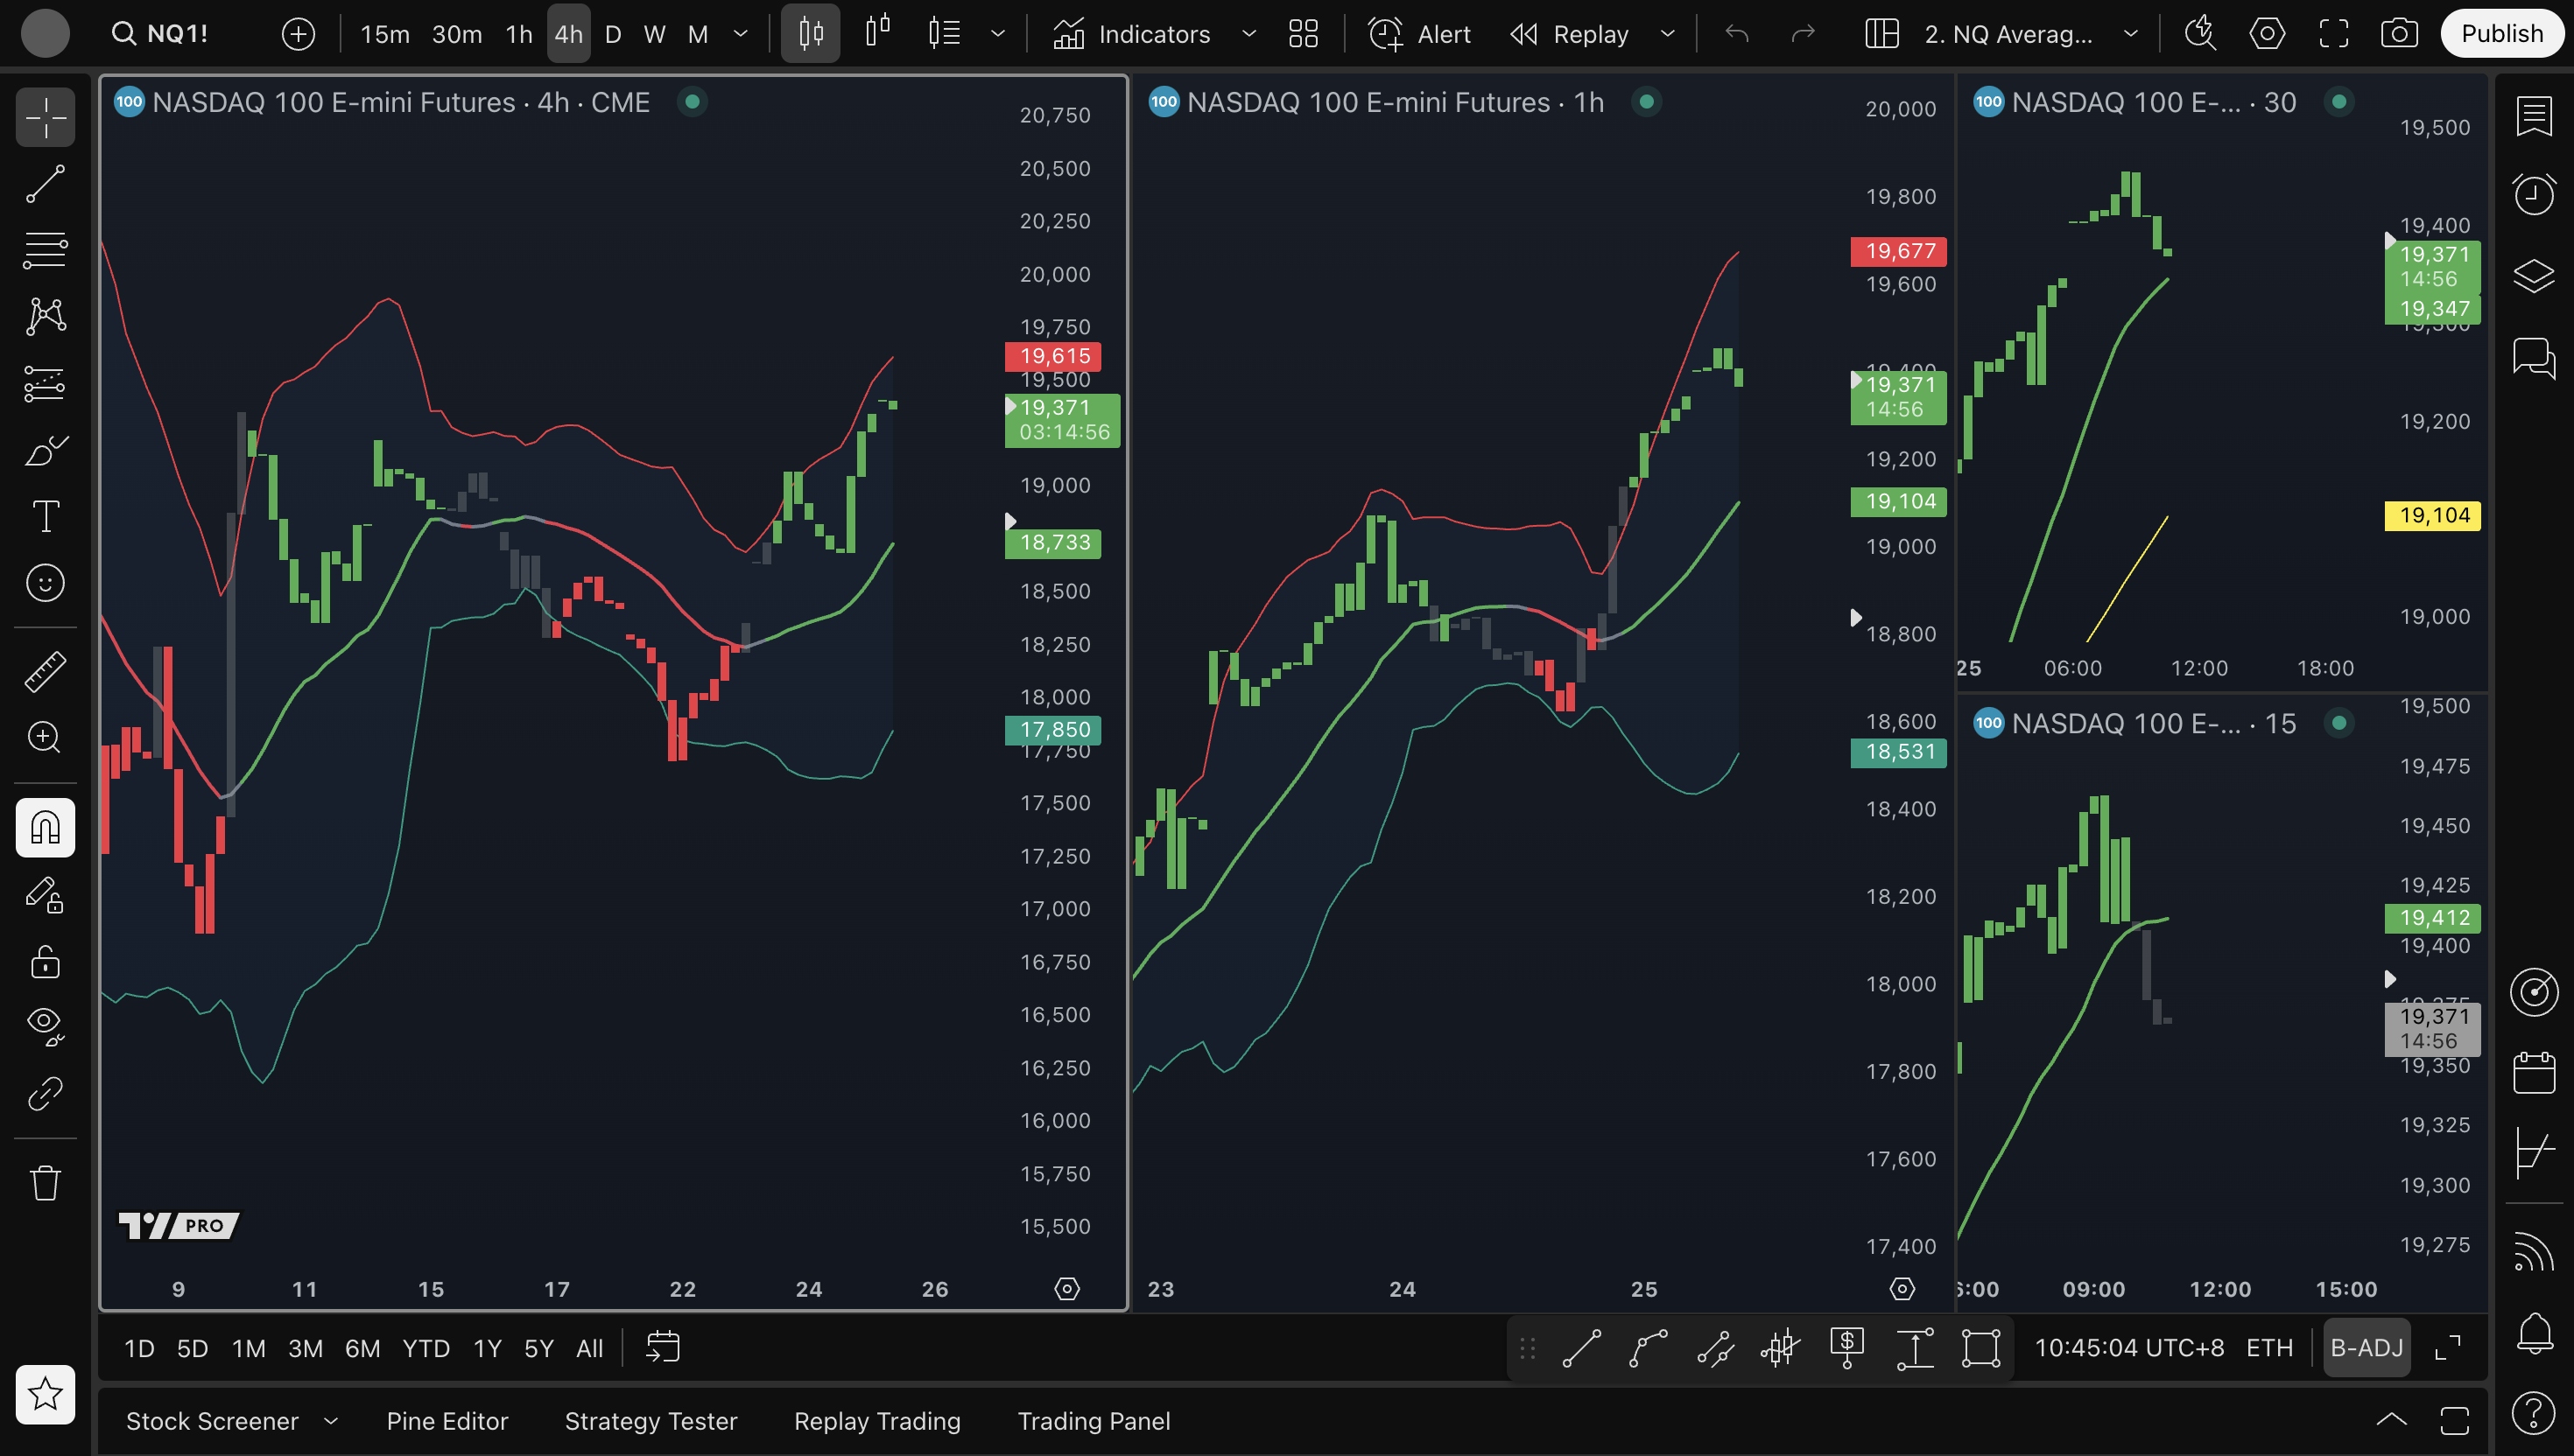Open the Watchlist panel icon
The image size is (2574, 1456).
click(2533, 116)
